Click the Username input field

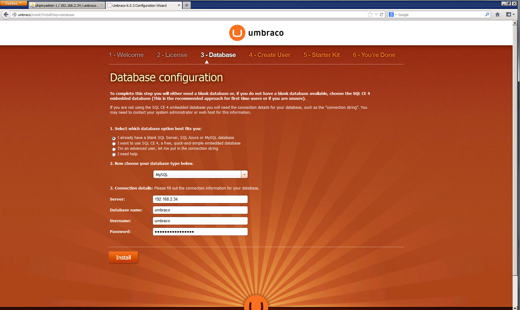pyautogui.click(x=200, y=221)
